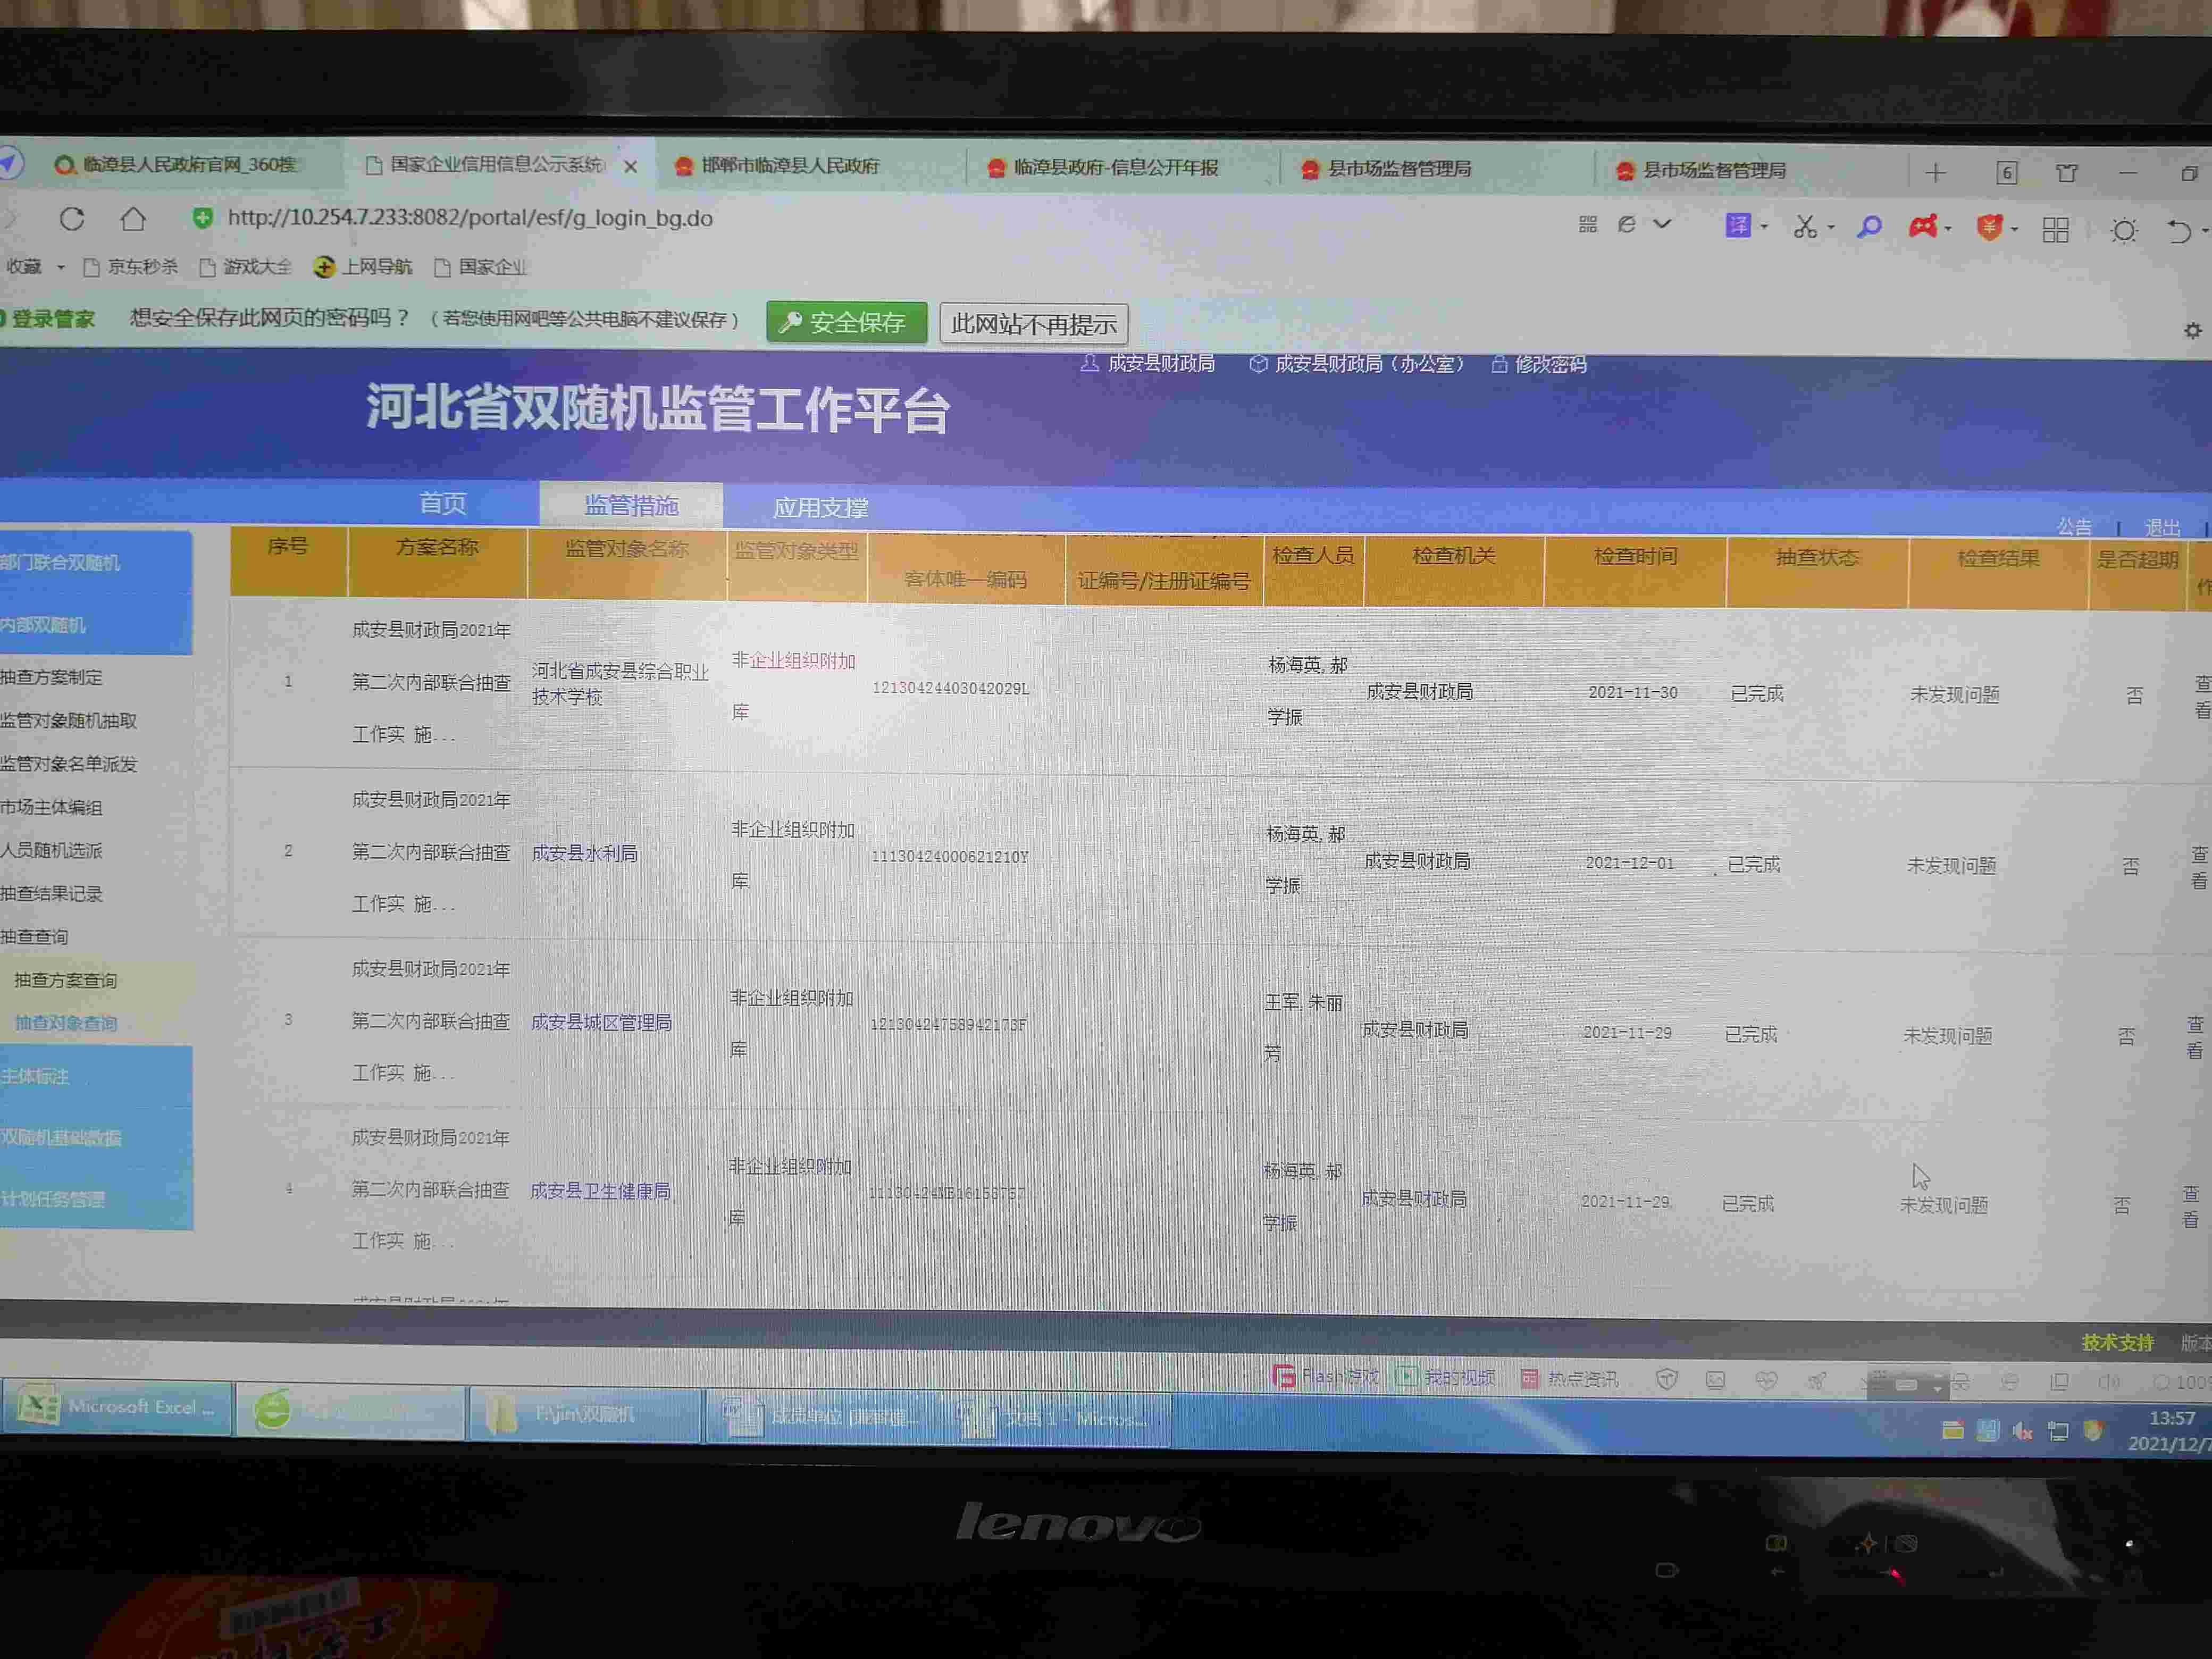This screenshot has width=2212, height=1659.
Task: Open the four-square apps grid icon
Action: pyautogui.click(x=2056, y=230)
